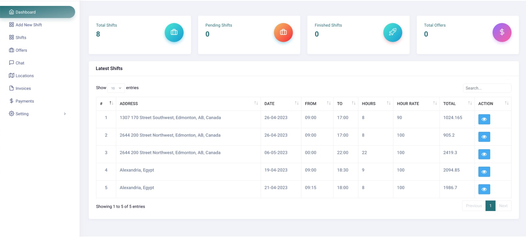
Task: Click the purple Total Offers dollar icon
Action: (502, 32)
